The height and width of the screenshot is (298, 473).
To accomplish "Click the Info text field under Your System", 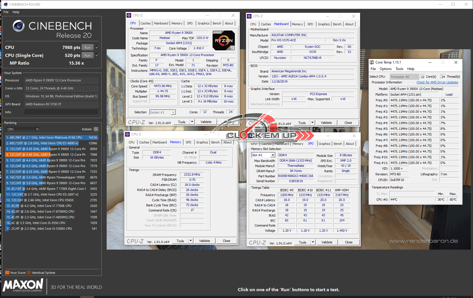I will click(61, 112).
